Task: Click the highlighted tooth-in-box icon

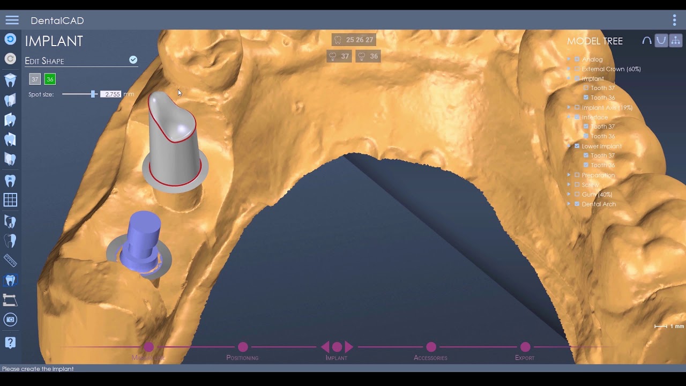Action: (10, 280)
